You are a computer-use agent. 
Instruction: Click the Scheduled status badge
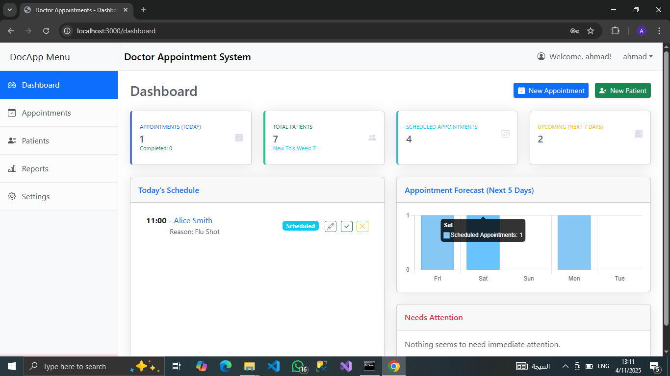(301, 226)
